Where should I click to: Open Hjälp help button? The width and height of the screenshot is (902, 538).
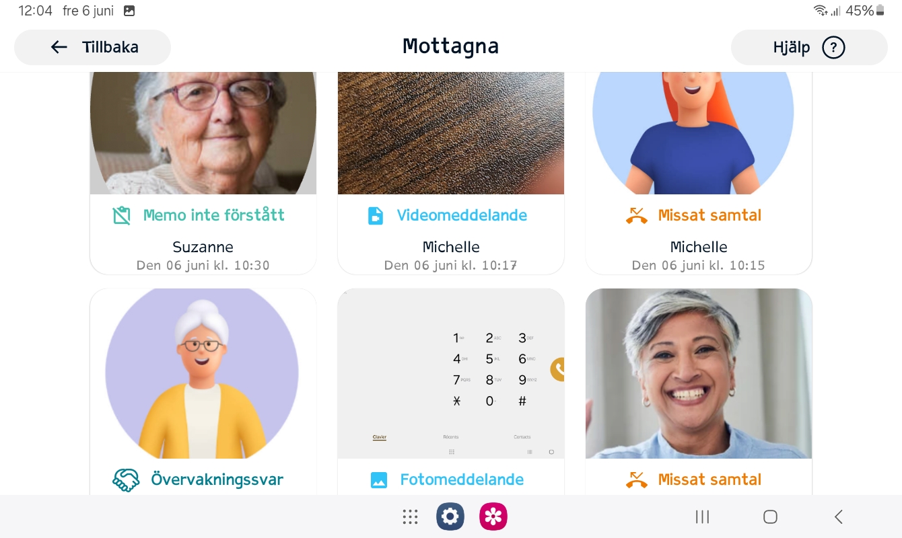809,48
